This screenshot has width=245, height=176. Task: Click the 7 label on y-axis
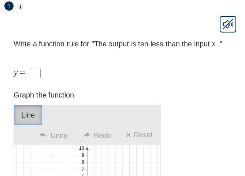[x=83, y=169]
